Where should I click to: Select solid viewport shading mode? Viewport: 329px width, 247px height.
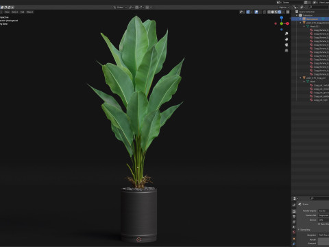coord(273,12)
